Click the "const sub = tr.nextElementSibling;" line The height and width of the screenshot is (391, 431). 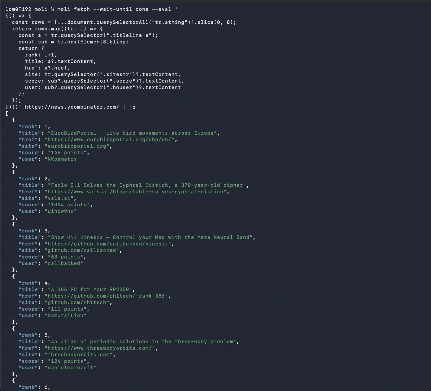(x=74, y=42)
